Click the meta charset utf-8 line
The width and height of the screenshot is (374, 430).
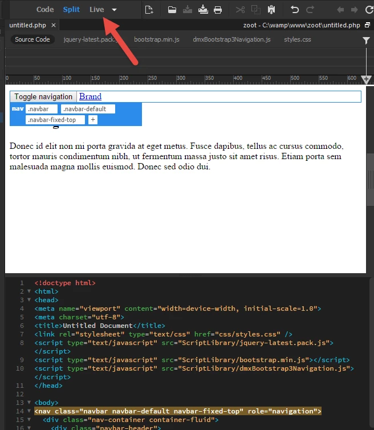(x=79, y=317)
